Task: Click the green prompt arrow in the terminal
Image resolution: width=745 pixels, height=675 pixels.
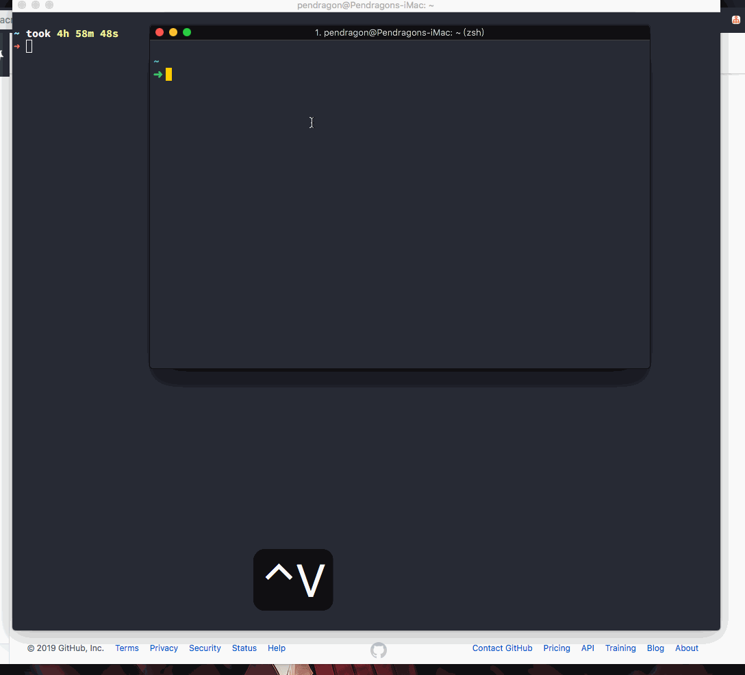Action: click(x=157, y=74)
